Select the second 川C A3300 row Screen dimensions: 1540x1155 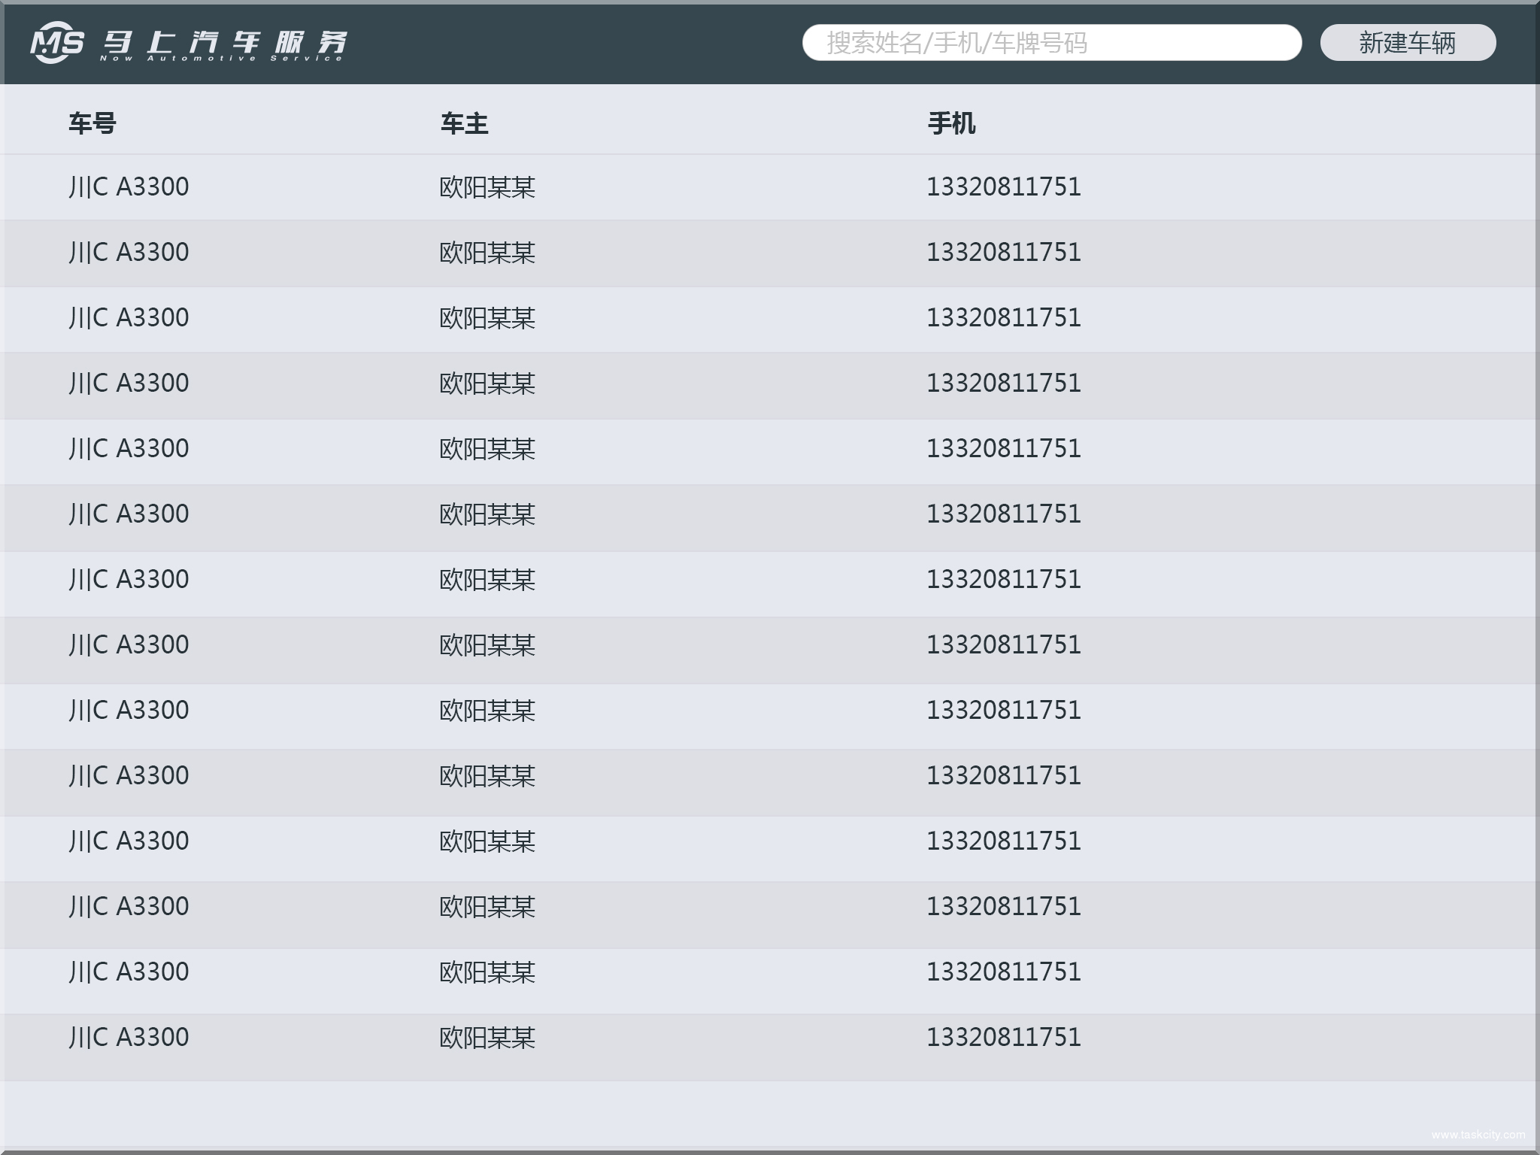(x=128, y=252)
